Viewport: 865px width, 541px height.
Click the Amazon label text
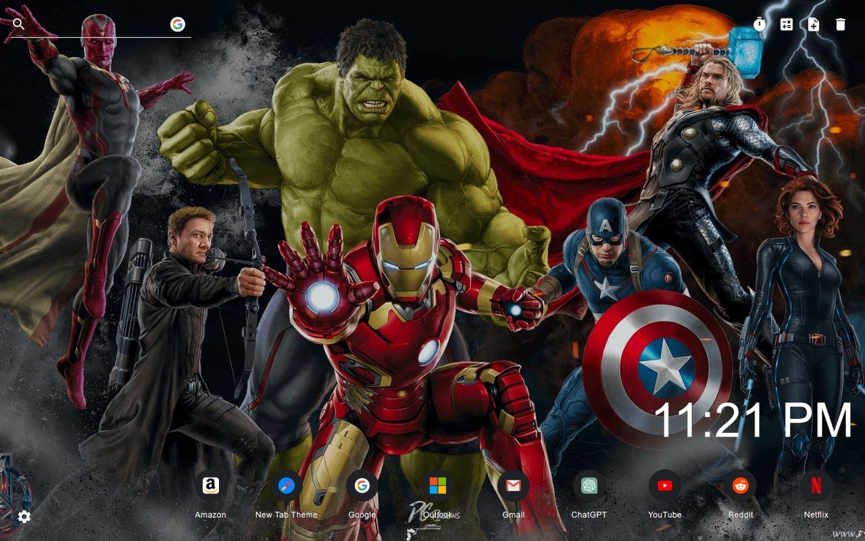(x=211, y=515)
